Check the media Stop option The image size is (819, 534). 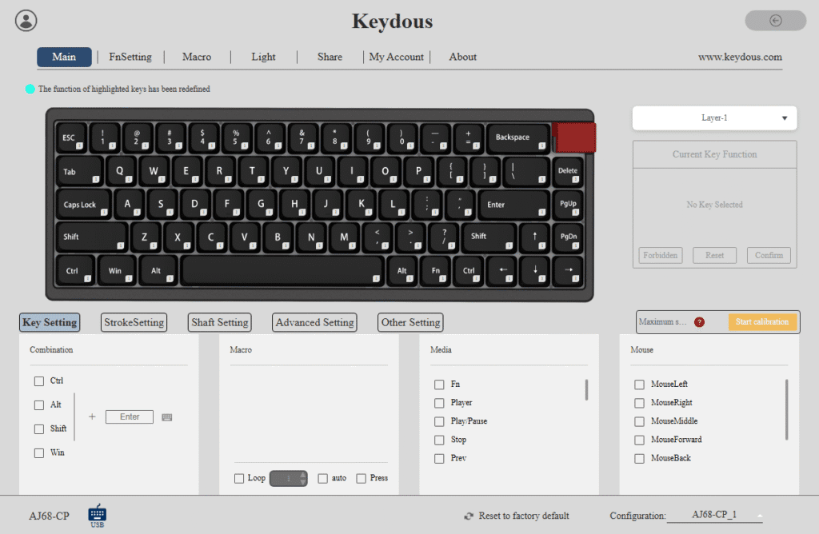point(439,440)
